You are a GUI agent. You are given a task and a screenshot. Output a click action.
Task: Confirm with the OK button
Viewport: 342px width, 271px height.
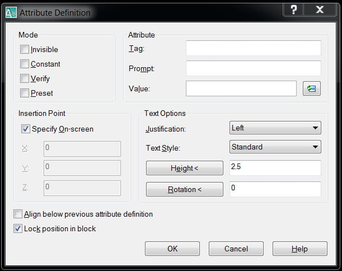point(172,249)
